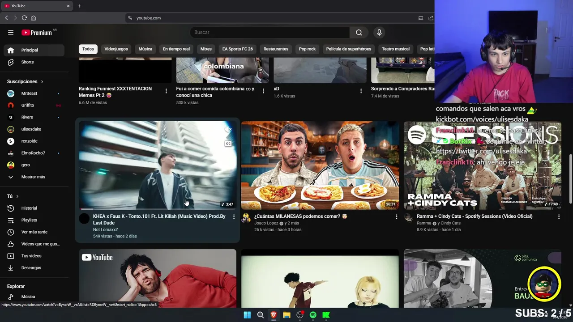Open Historial in the sidebar

pos(34,208)
